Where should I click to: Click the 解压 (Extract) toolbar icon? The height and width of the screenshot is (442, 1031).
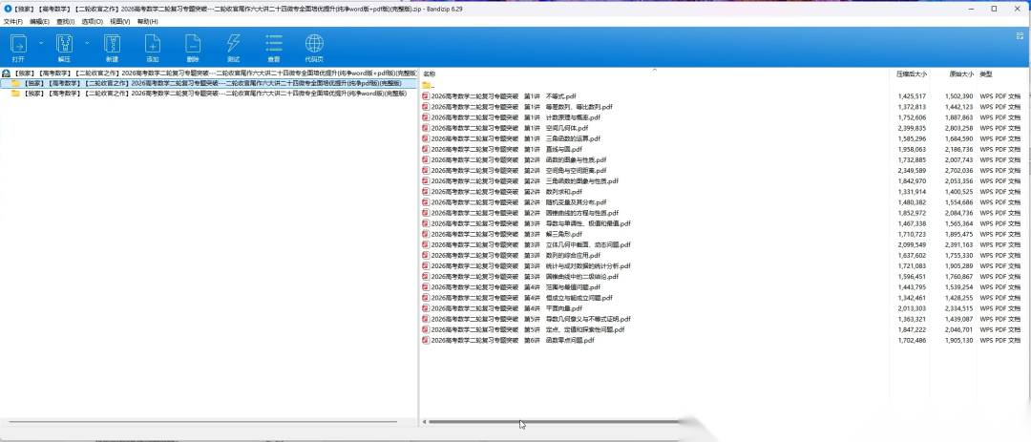pyautogui.click(x=65, y=48)
